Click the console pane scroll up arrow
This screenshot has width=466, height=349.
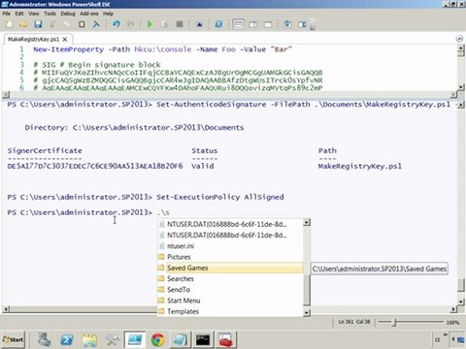(461, 105)
